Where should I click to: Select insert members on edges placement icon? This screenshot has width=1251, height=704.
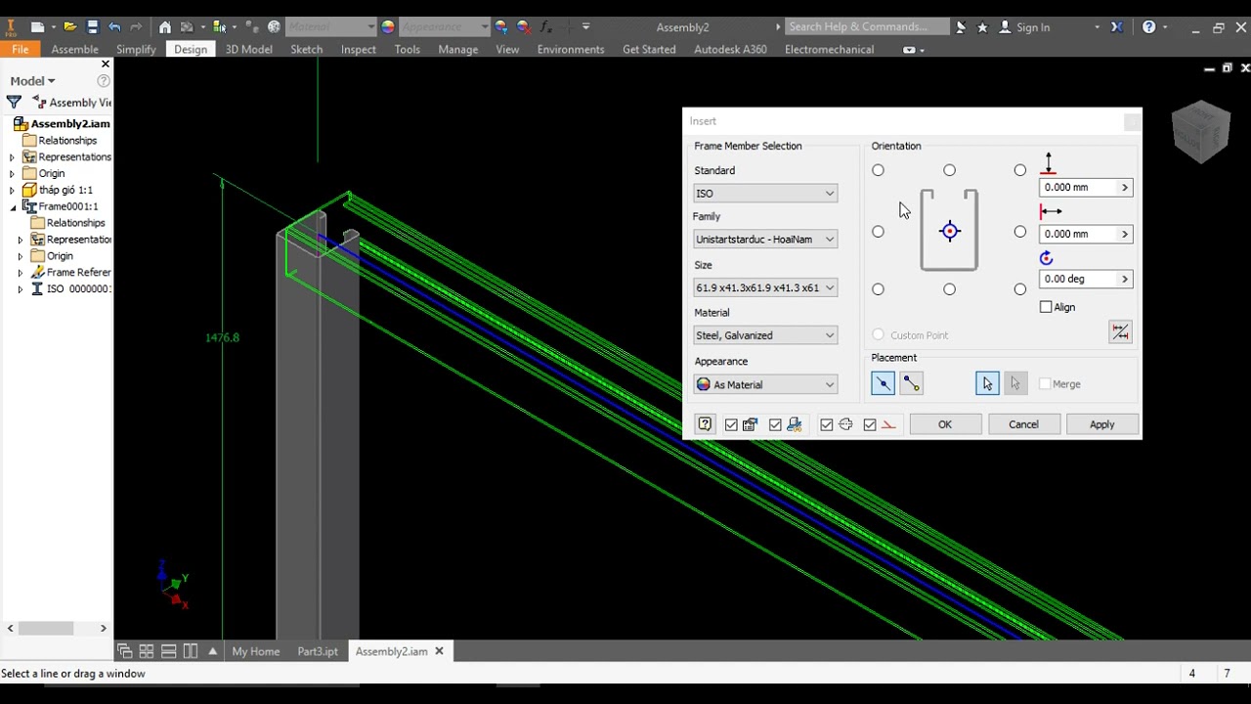[x=883, y=384]
